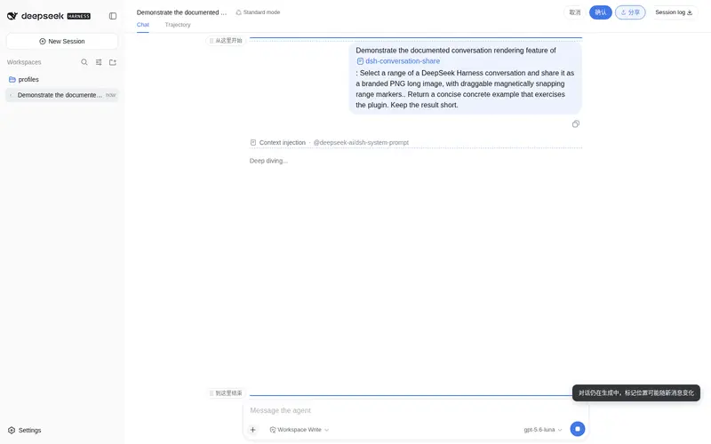Expand the arrow beside the Demonstrate session
The height and width of the screenshot is (444, 711).
coord(11,95)
